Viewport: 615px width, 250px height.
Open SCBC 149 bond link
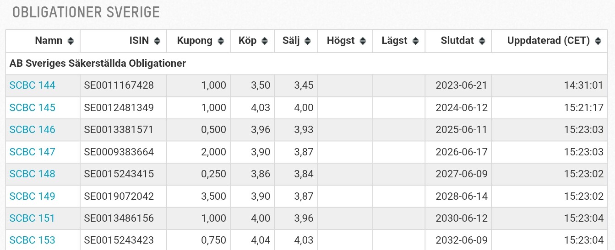point(33,197)
